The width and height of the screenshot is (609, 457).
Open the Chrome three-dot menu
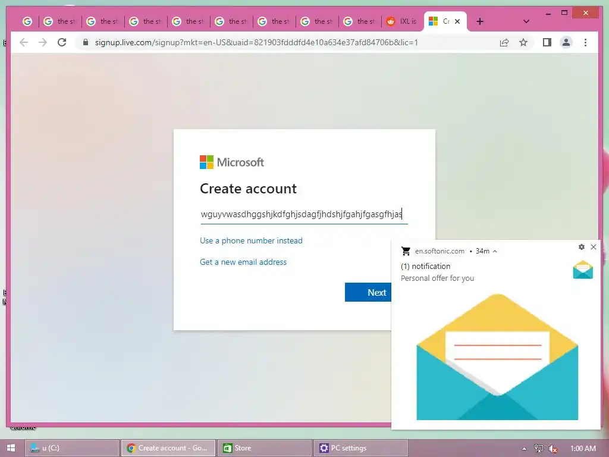click(x=585, y=42)
